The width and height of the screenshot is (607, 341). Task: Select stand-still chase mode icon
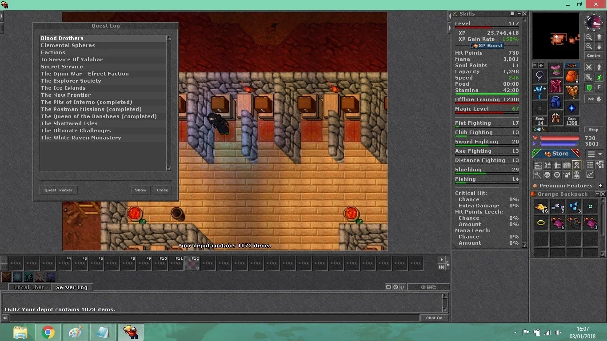point(599,67)
